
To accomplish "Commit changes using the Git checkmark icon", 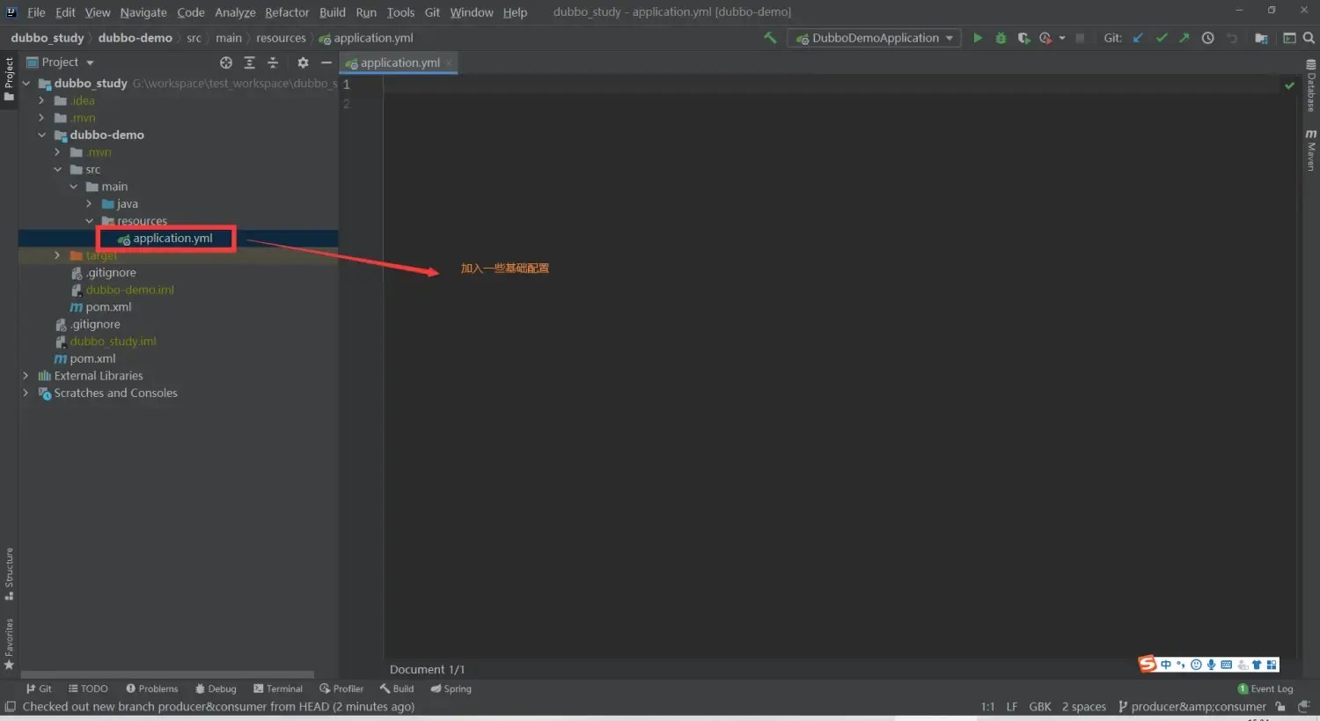I will pos(1162,38).
